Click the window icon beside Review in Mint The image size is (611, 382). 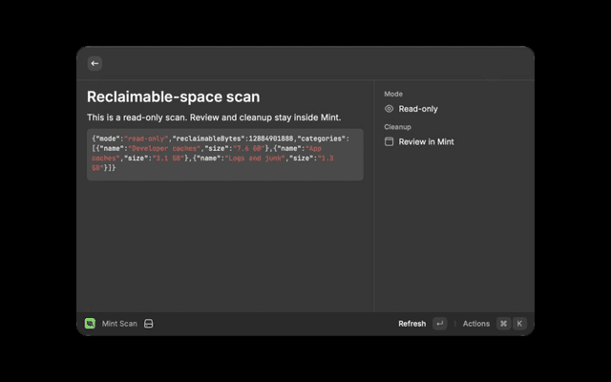coord(389,142)
